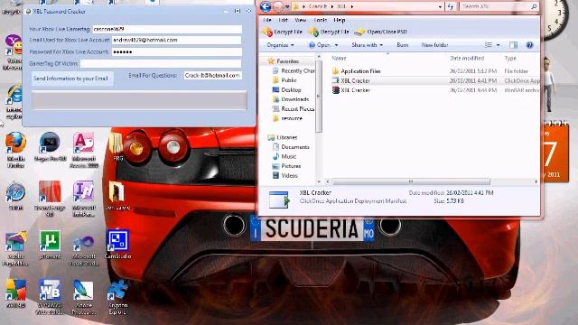This screenshot has width=578, height=325.
Task: Click the Decrypt File toolbar button
Action: (329, 32)
